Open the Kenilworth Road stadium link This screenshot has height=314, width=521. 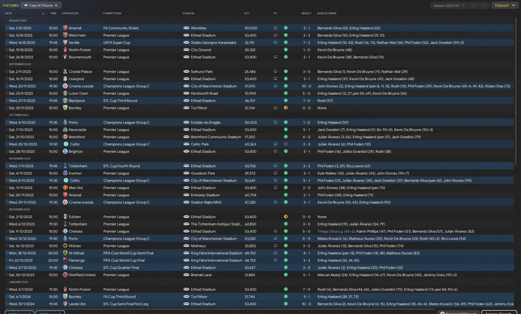pyautogui.click(x=204, y=93)
